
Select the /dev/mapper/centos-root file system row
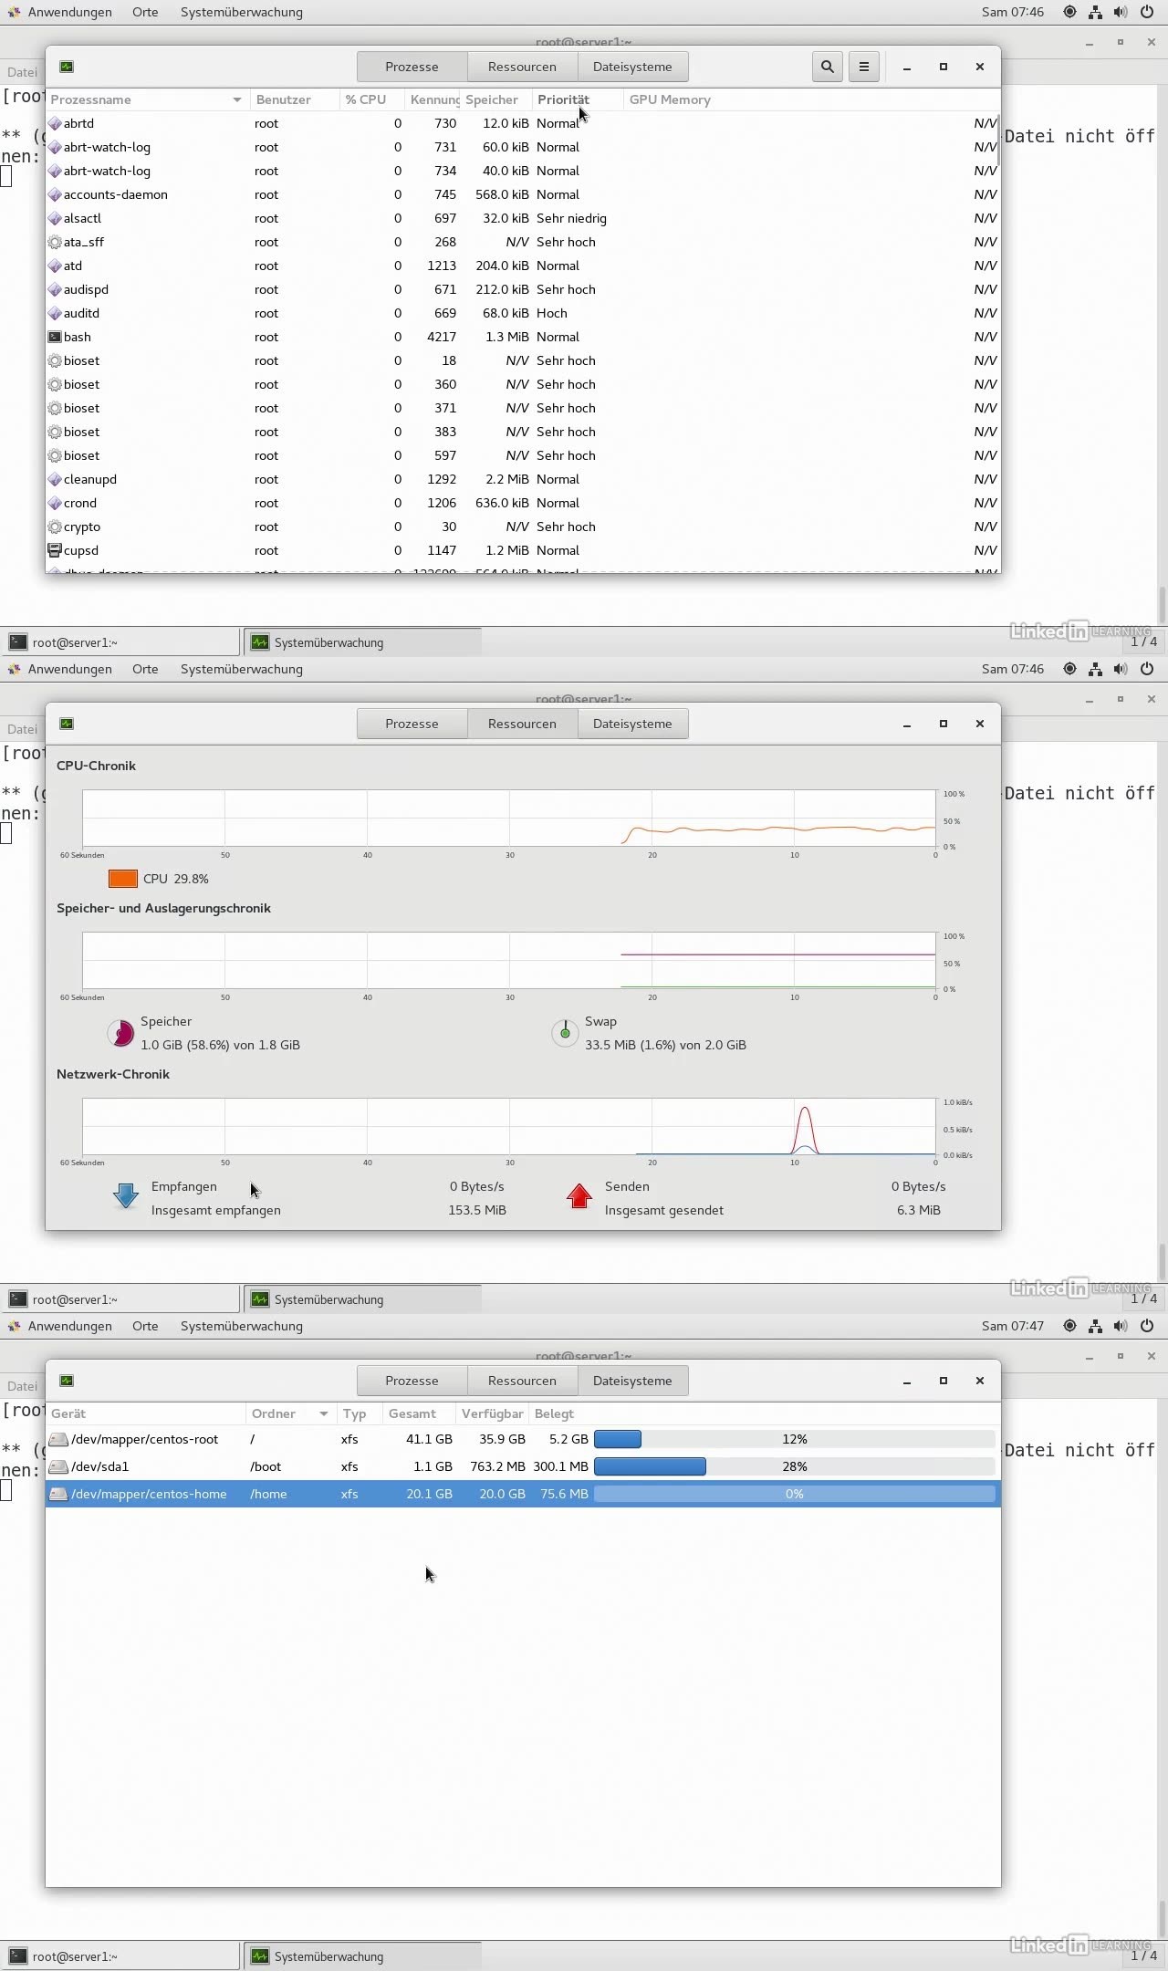coord(144,1439)
